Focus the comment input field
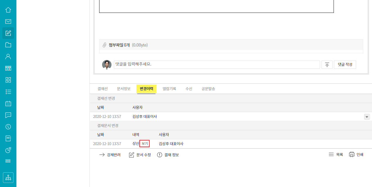This screenshot has height=187, width=372. point(217,65)
